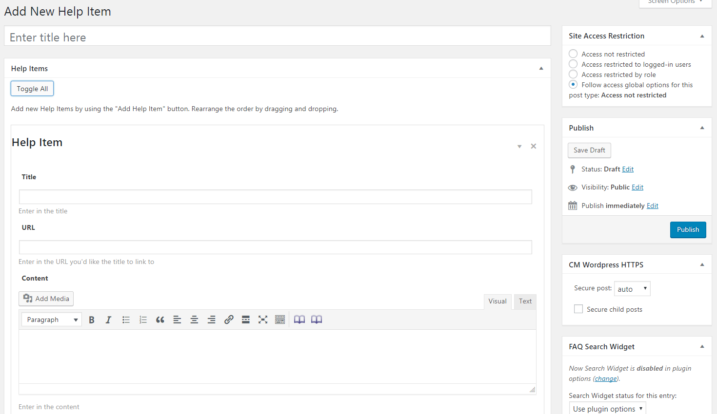Toggle bold formatting in content editor
The image size is (717, 414).
point(92,320)
